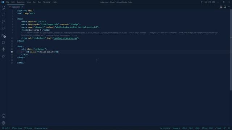
Task: Click the VS Code logo icon
Action: pos(3,2)
